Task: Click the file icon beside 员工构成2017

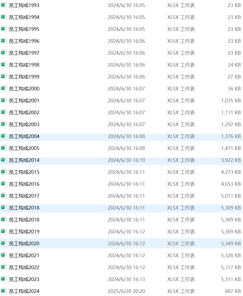Action: tap(4, 196)
